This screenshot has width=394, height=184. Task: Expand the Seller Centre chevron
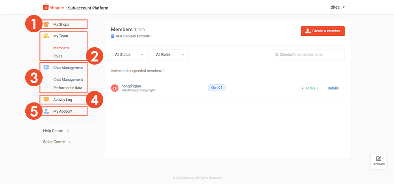70,142
